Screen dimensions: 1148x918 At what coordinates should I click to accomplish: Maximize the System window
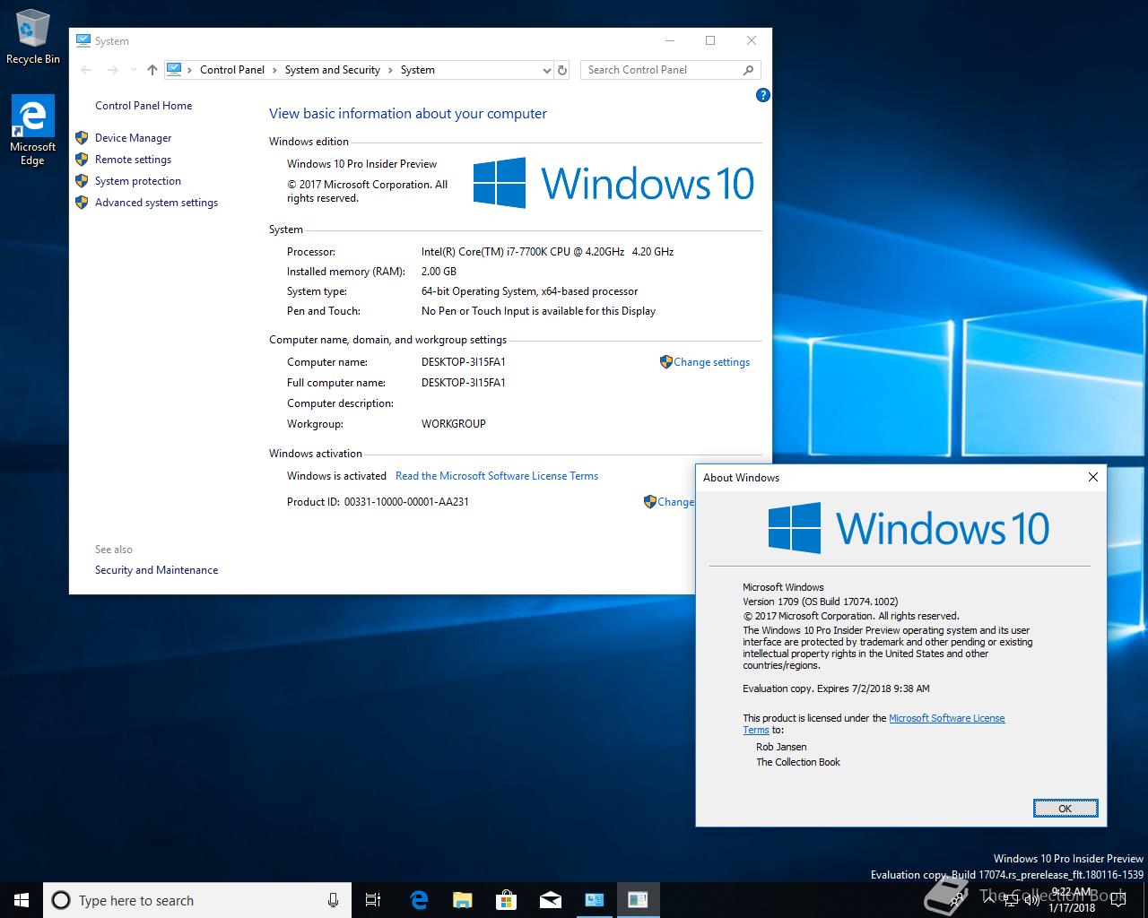[x=710, y=40]
